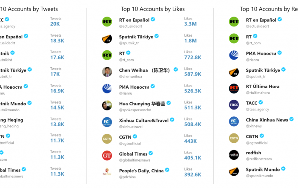Viewport: 298px width, 188px height.
Task: Click Xinhua Culture&Travel logo icon
Action: pos(107,122)
